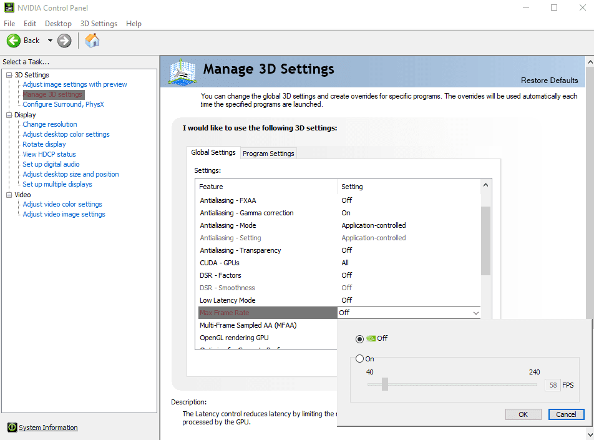Click the NVIDIA Control Panel title icon

click(9, 7)
